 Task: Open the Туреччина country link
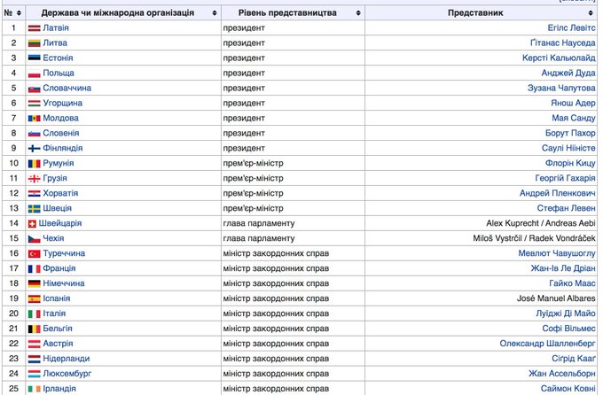tap(64, 253)
